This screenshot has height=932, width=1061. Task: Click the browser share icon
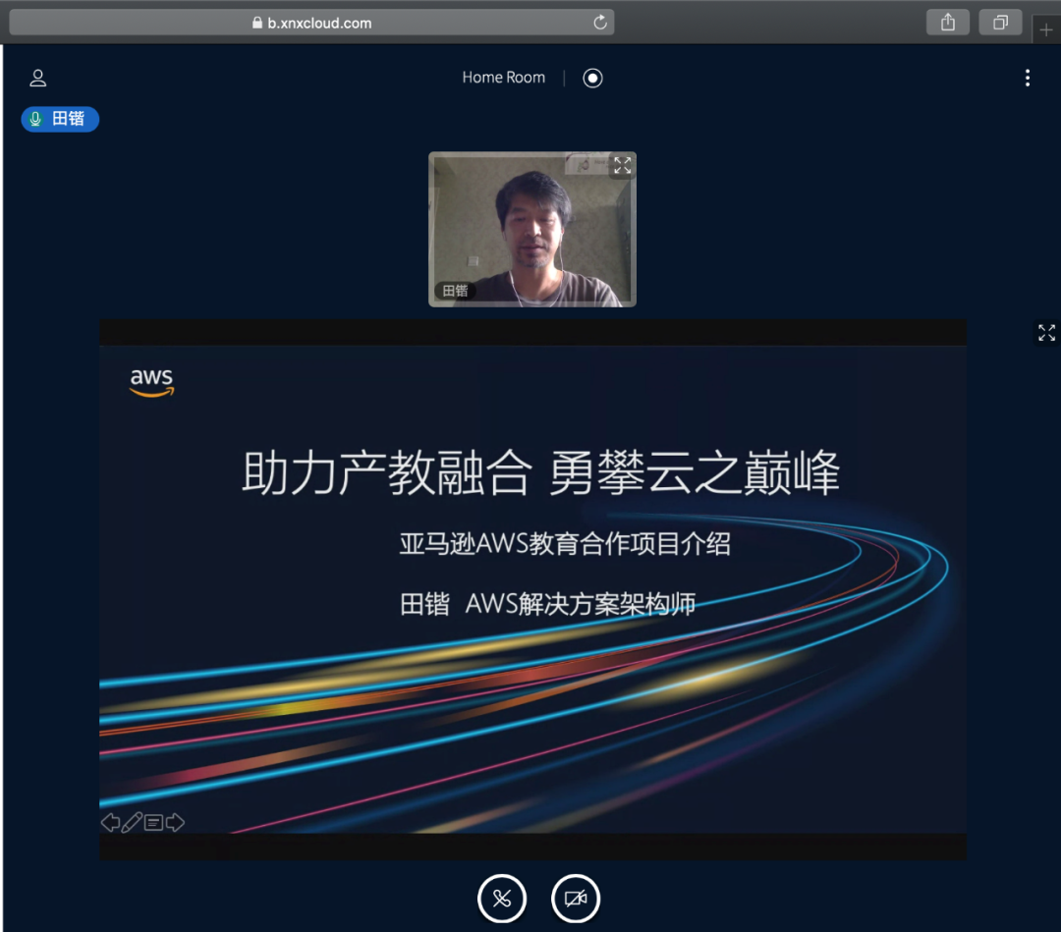coord(947,23)
